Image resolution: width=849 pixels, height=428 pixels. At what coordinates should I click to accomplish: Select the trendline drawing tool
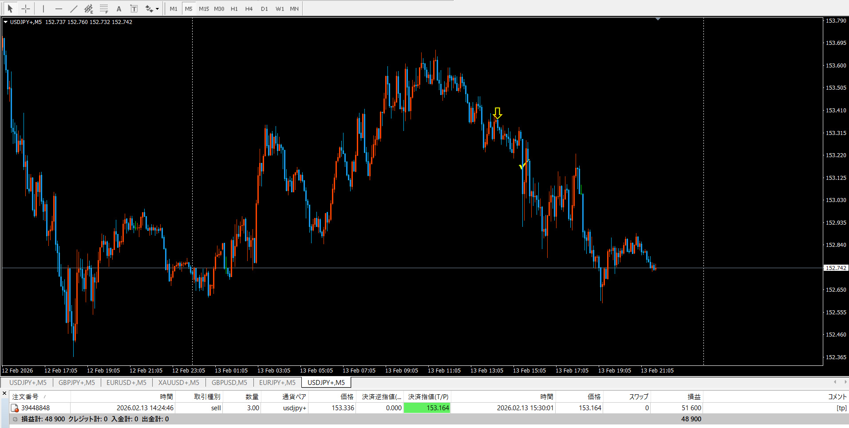point(74,8)
